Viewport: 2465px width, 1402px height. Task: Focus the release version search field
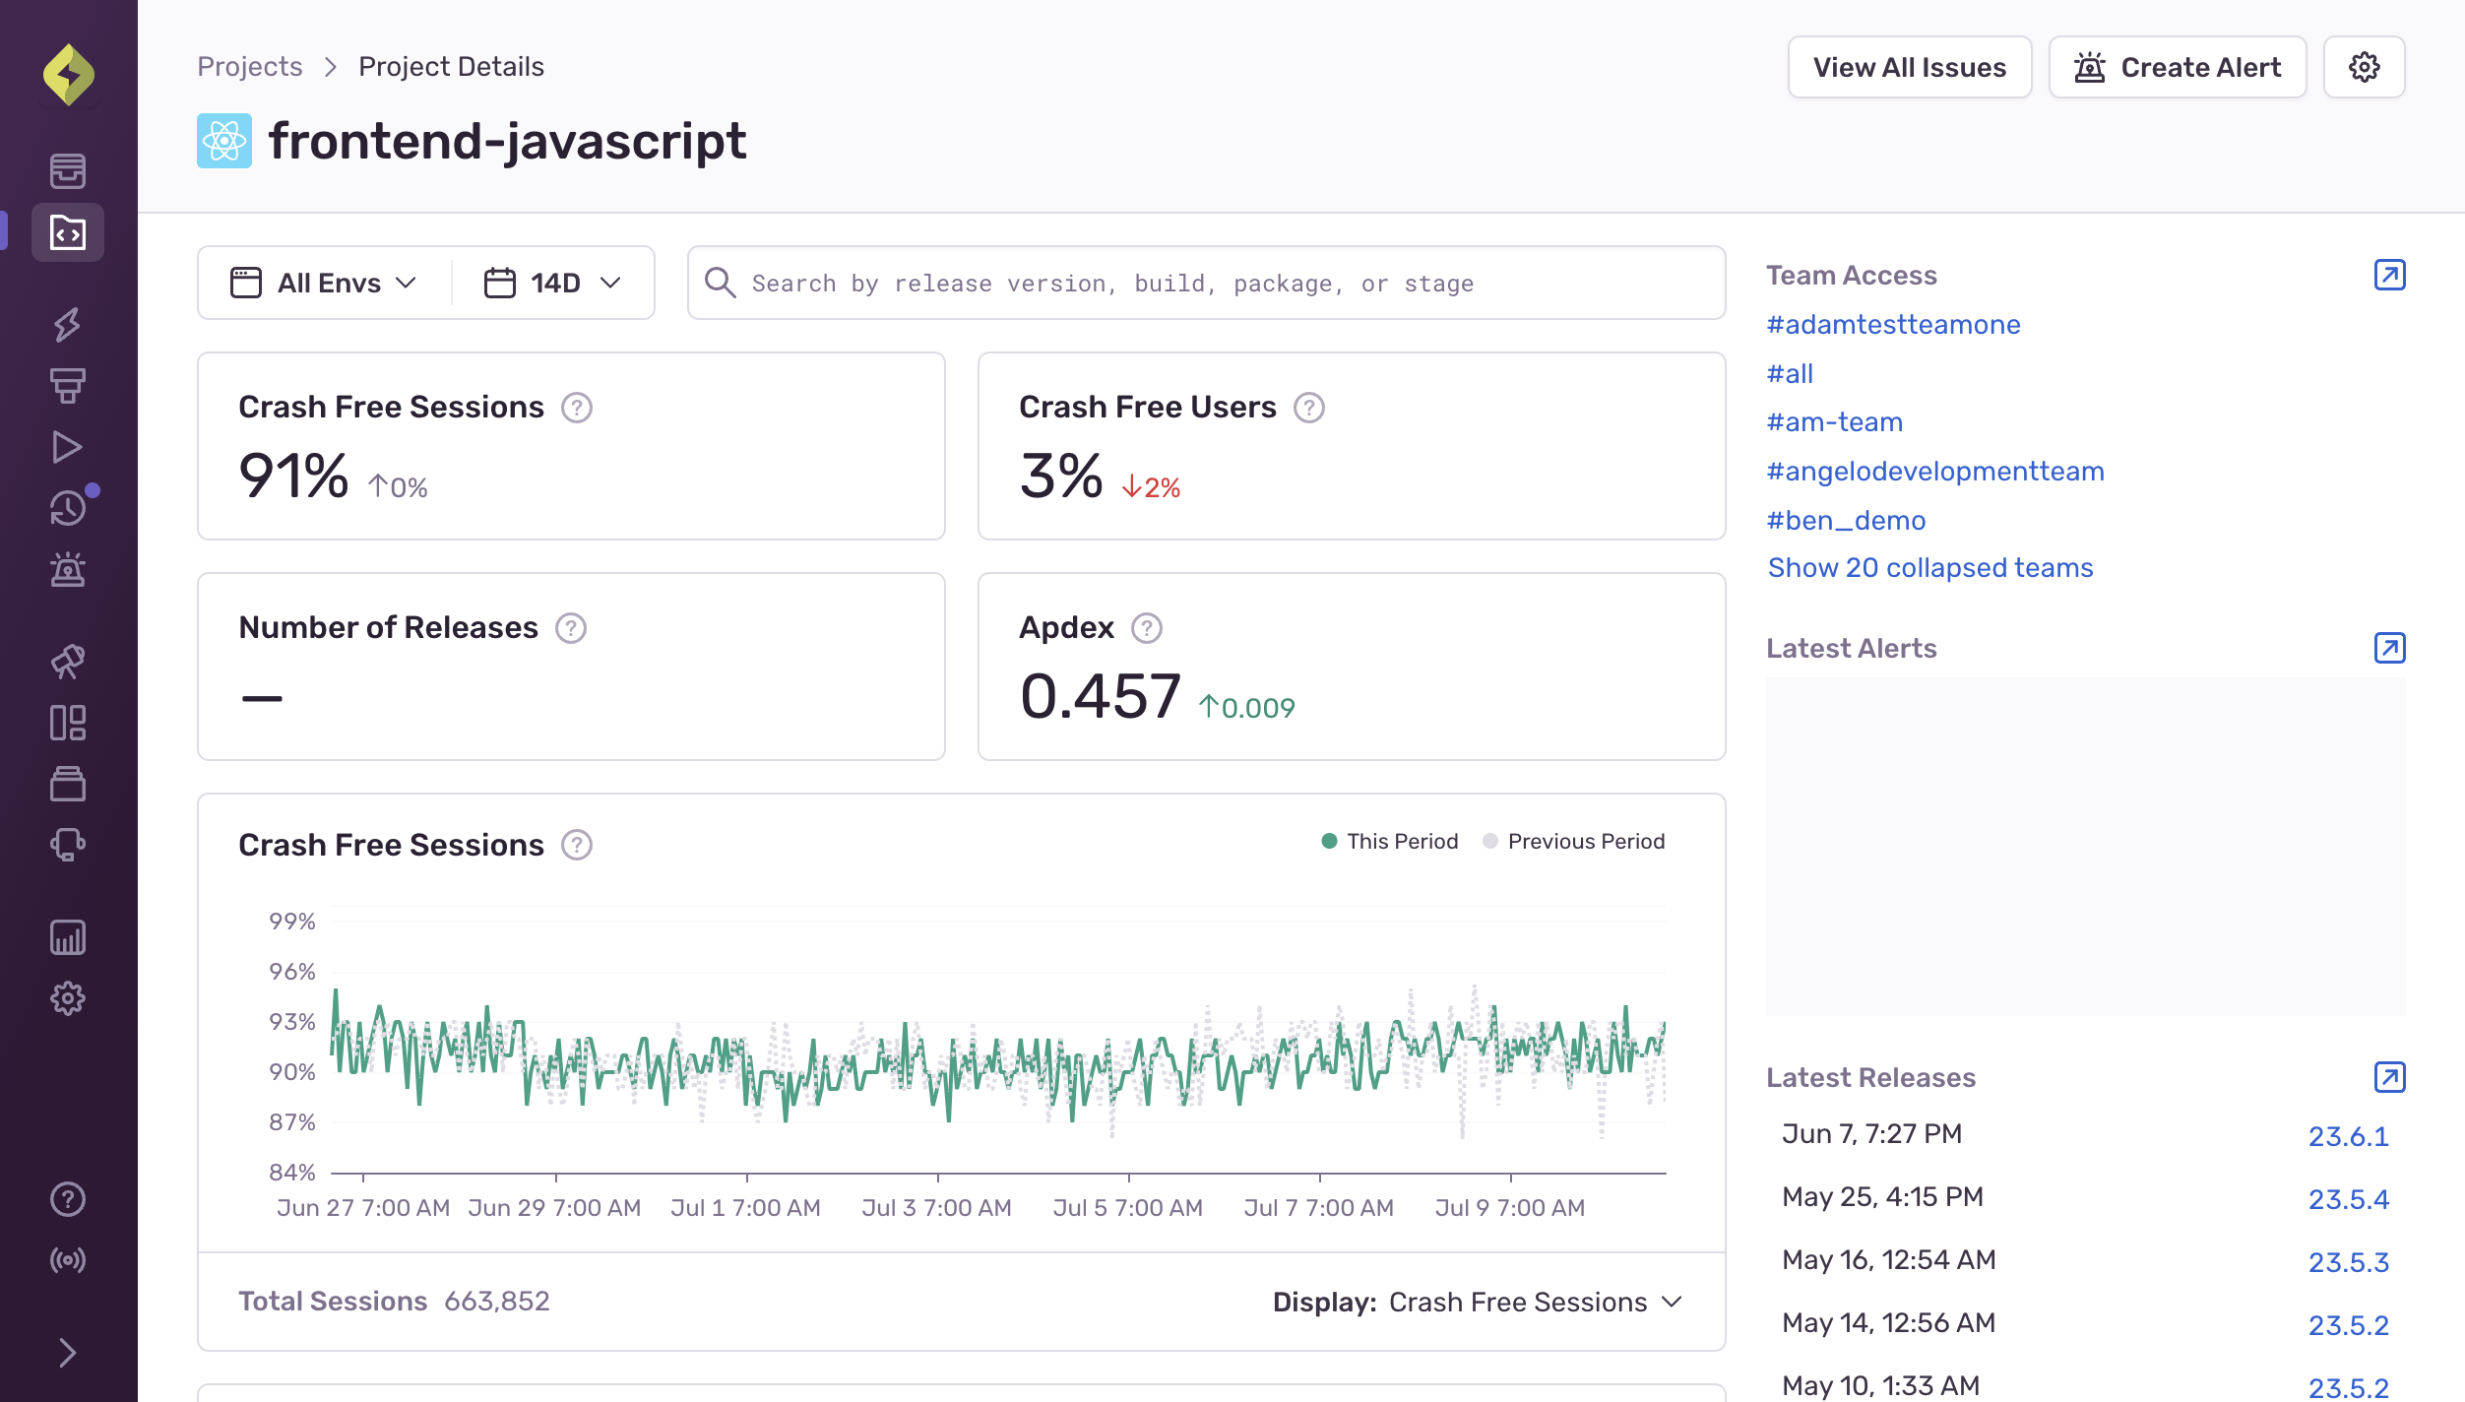1206,283
